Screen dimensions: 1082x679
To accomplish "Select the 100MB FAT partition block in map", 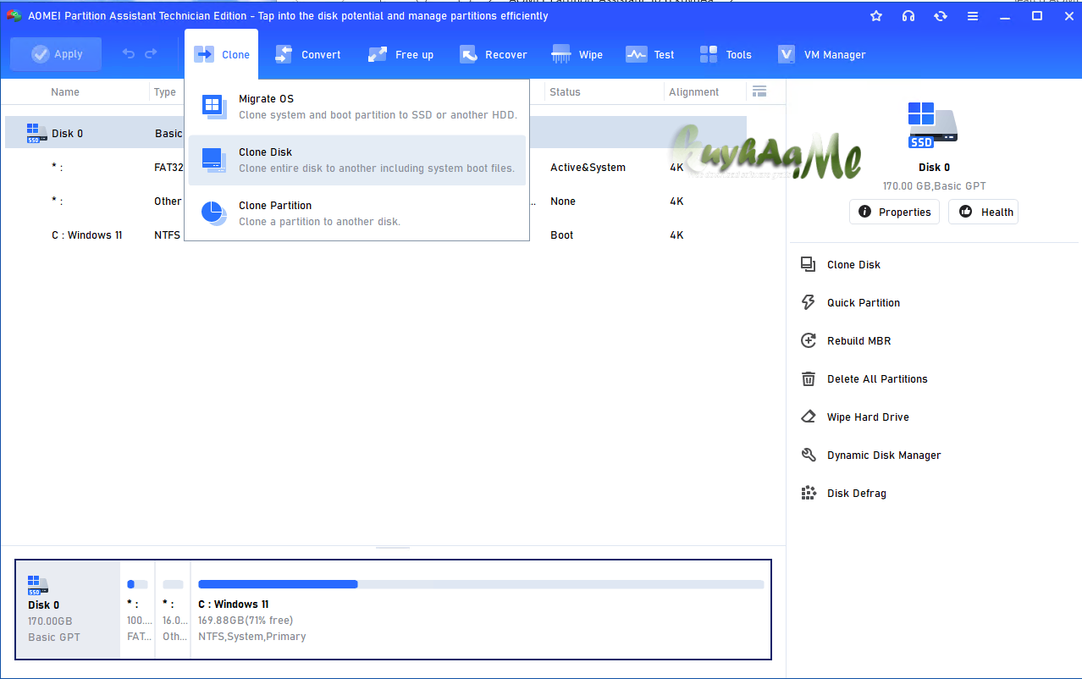I will tap(138, 610).
